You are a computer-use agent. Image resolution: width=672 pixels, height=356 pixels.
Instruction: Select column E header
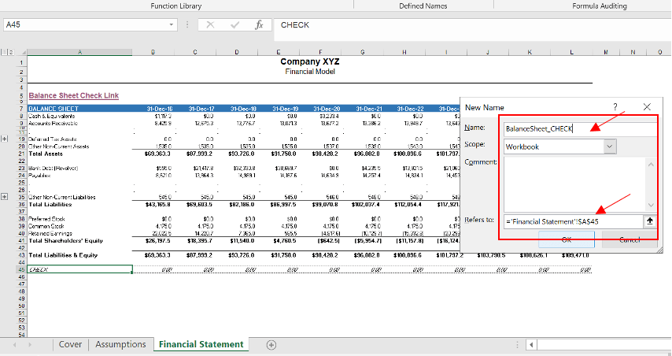tap(279, 52)
